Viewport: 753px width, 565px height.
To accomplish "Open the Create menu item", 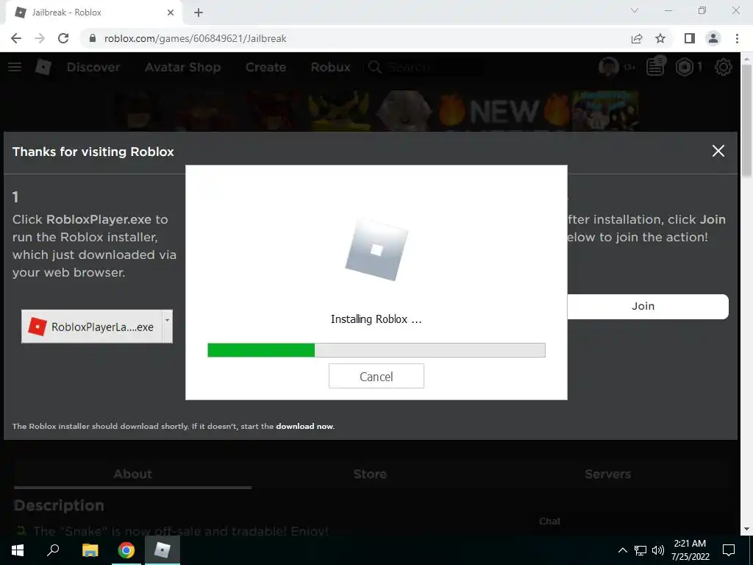I will [x=265, y=67].
